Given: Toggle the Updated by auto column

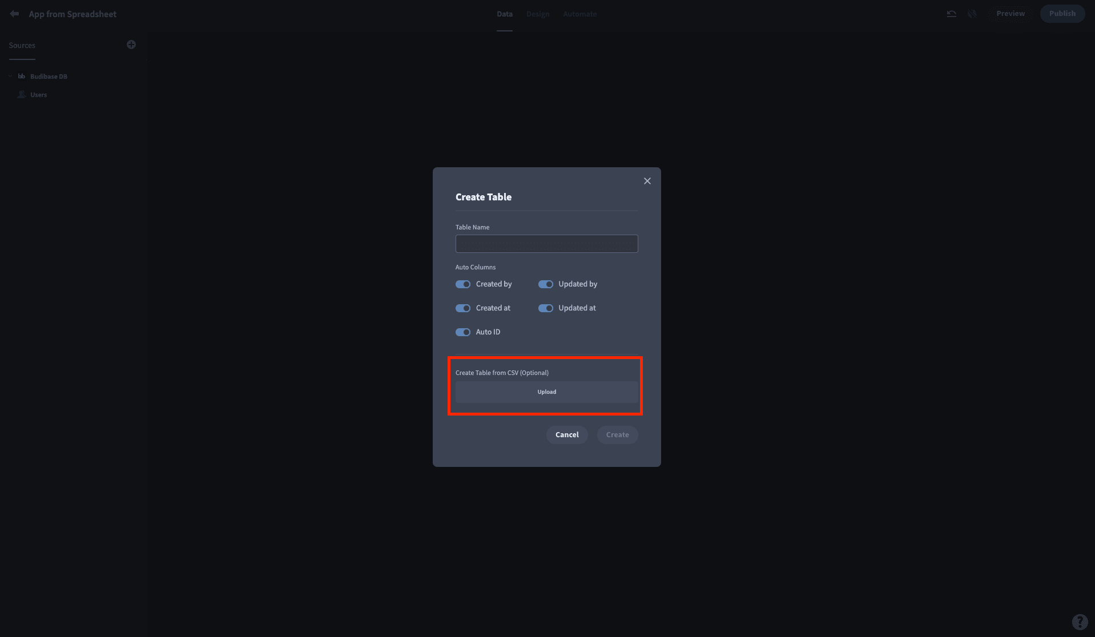Looking at the screenshot, I should (x=546, y=284).
